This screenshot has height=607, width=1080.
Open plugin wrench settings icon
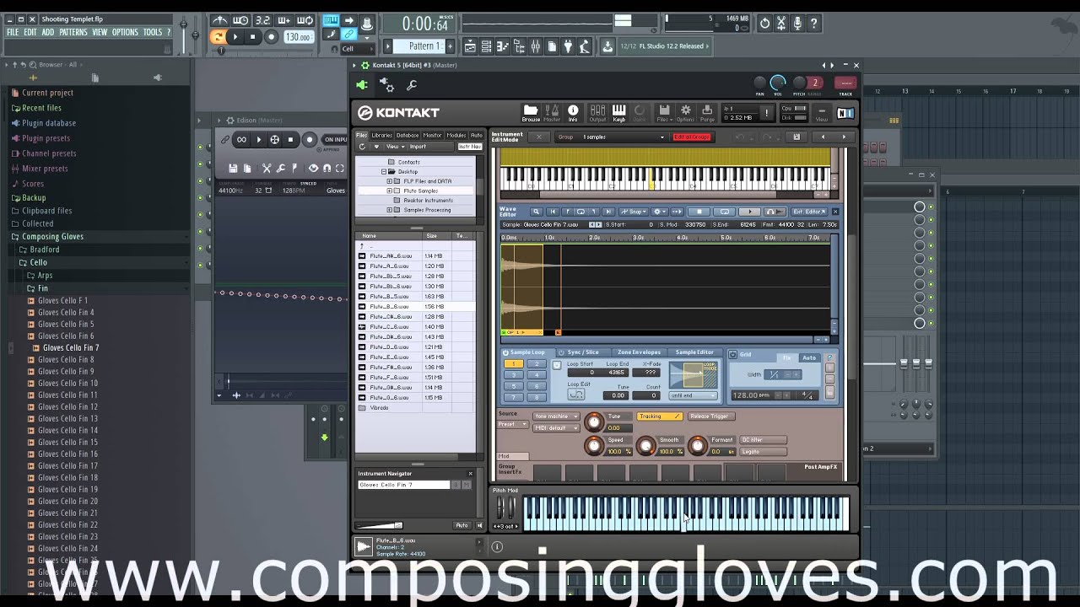[x=412, y=85]
